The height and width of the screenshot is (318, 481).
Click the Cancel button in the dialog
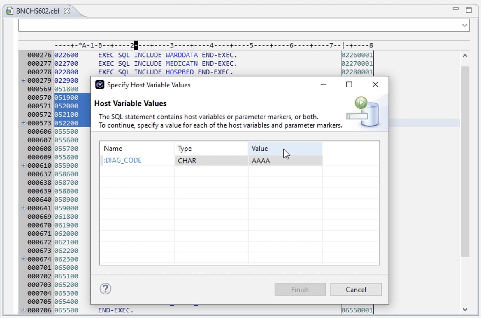[356, 290]
